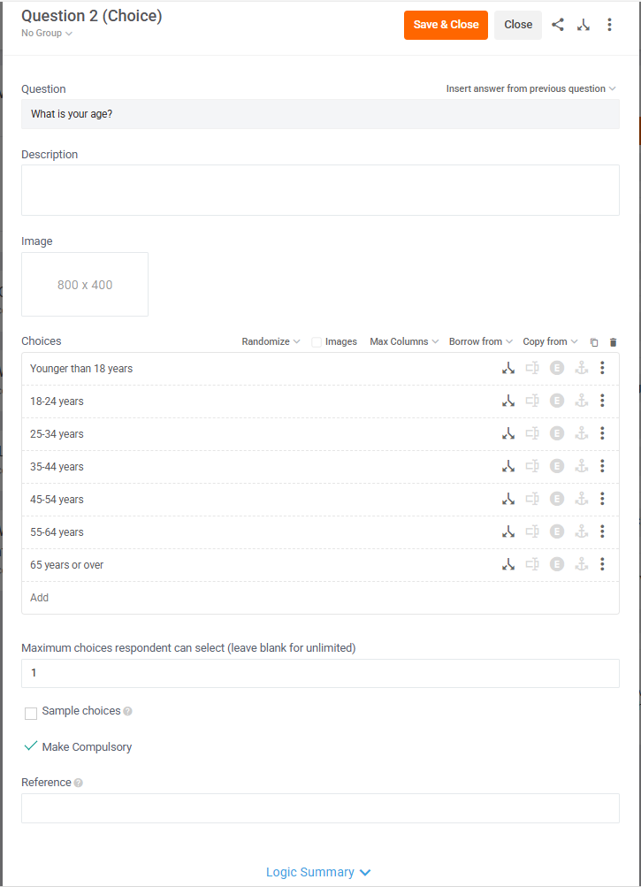
Task: Click the copy choices icon above list
Action: coord(594,341)
